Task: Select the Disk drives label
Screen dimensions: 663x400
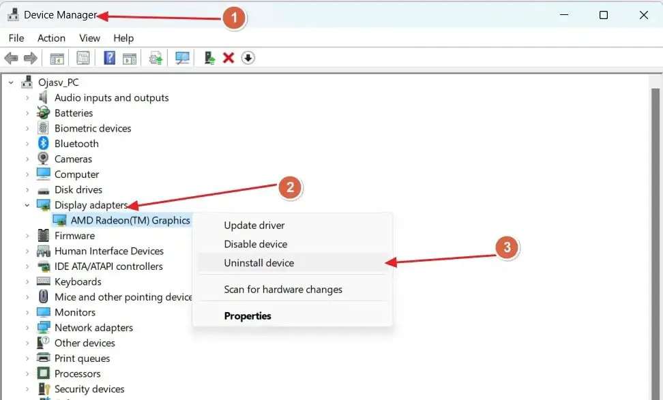Action: [78, 189]
